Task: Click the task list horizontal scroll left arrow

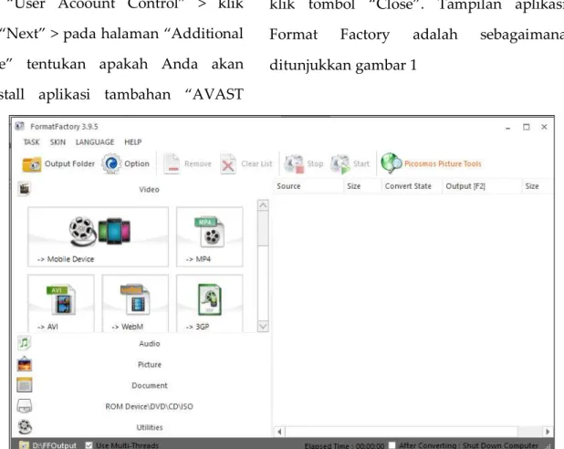Action: [x=279, y=432]
